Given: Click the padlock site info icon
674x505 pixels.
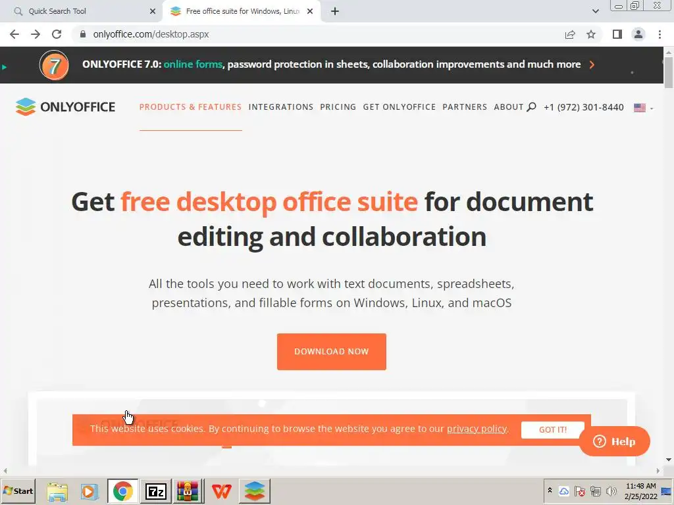Looking at the screenshot, I should [82, 34].
